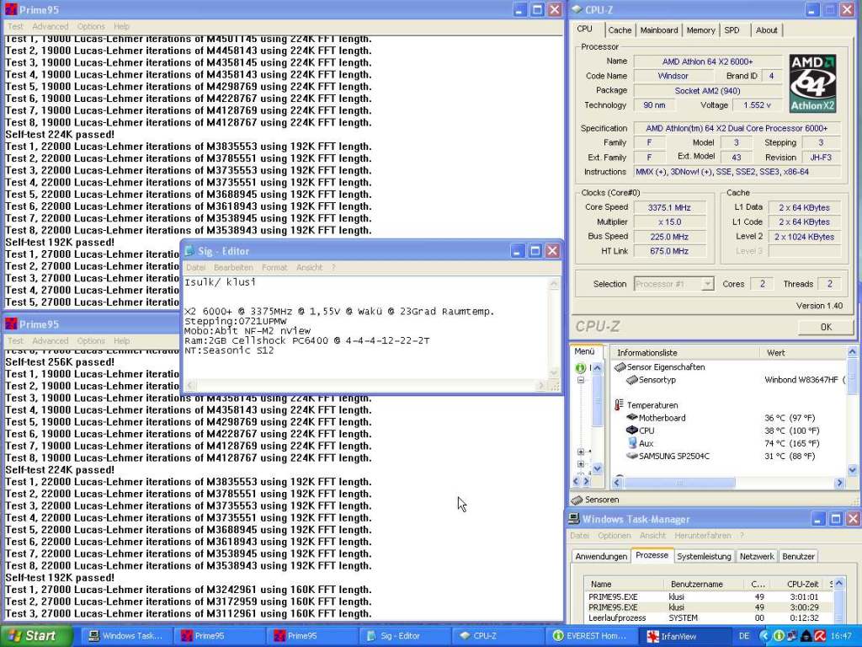
Task: Click the top Prime95 window title icon
Action: click(x=10, y=9)
